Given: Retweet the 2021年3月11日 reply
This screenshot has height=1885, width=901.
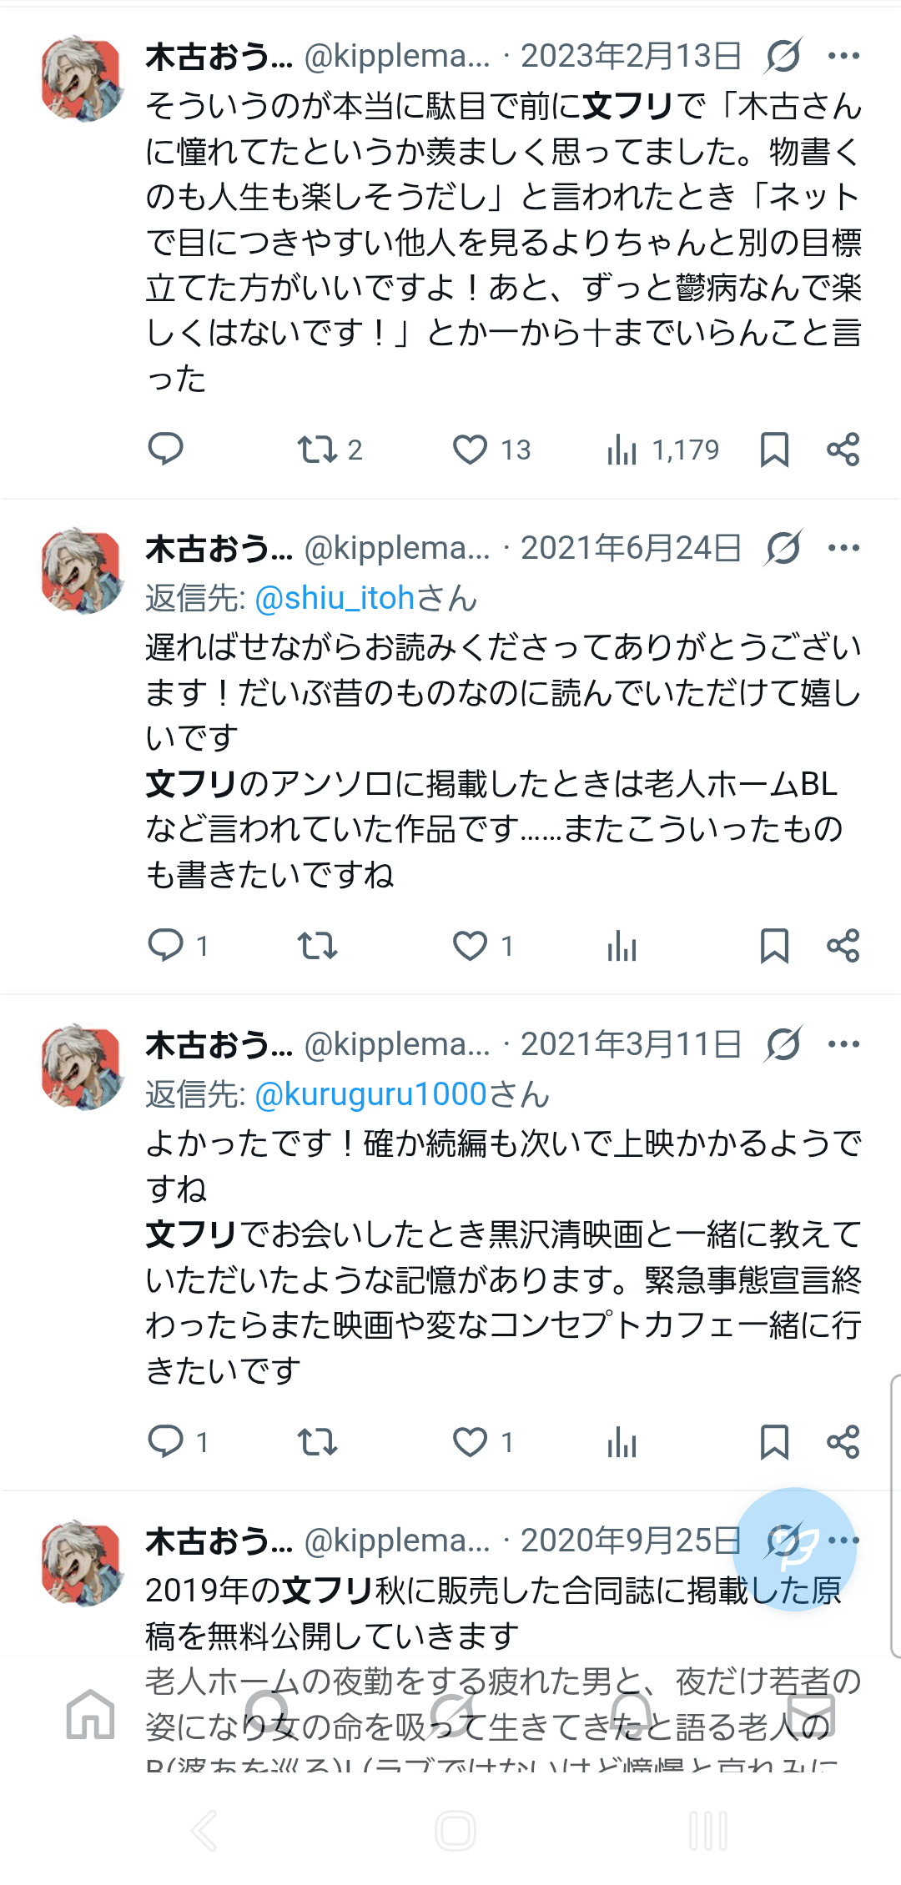Looking at the screenshot, I should tap(318, 1441).
